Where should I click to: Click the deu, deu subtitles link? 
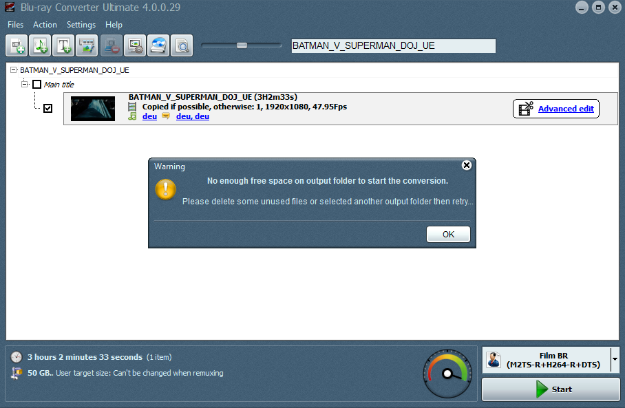click(x=193, y=116)
